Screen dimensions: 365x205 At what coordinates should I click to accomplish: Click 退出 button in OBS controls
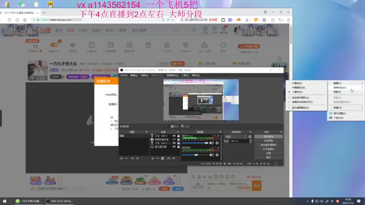pyautogui.click(x=268, y=157)
